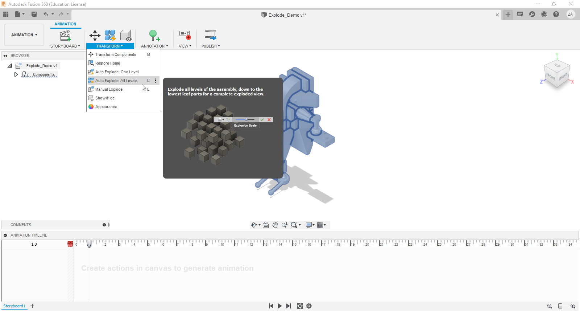580x311 pixels.
Task: Play the current storyboard
Action: pos(280,306)
